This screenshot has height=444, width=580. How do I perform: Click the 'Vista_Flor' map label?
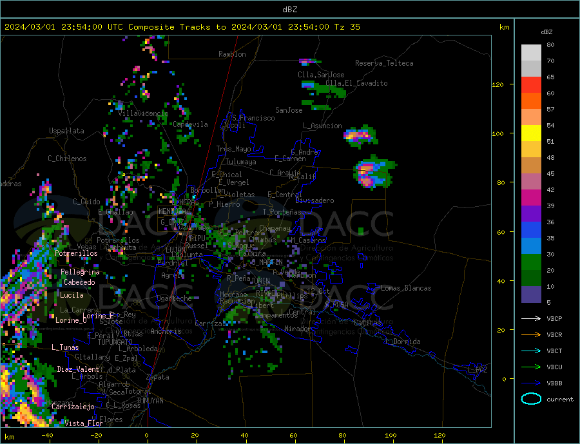(x=84, y=423)
